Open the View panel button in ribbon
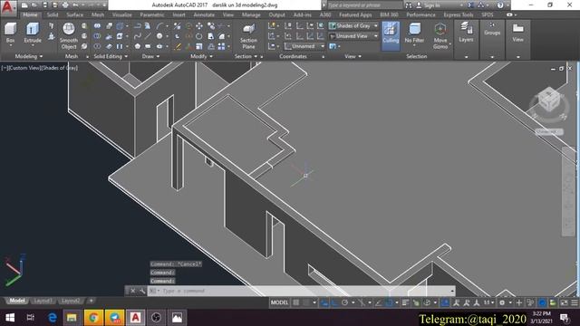 (x=517, y=33)
